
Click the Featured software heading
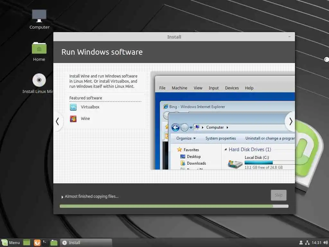(x=85, y=98)
